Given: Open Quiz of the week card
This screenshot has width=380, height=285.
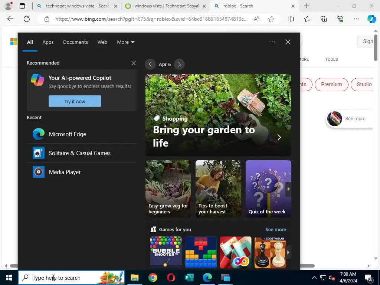Looking at the screenshot, I should click(268, 189).
